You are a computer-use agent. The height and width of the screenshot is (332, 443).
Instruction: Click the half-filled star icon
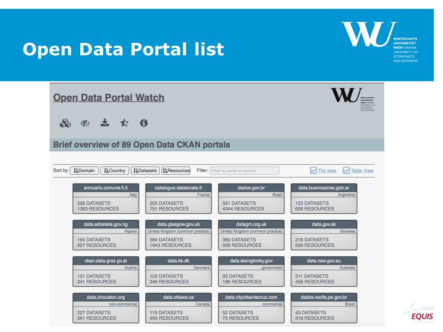[124, 123]
